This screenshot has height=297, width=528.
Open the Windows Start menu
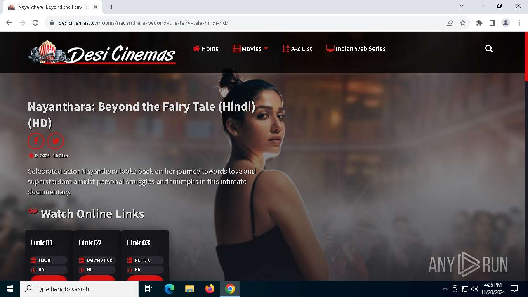pos(10,289)
